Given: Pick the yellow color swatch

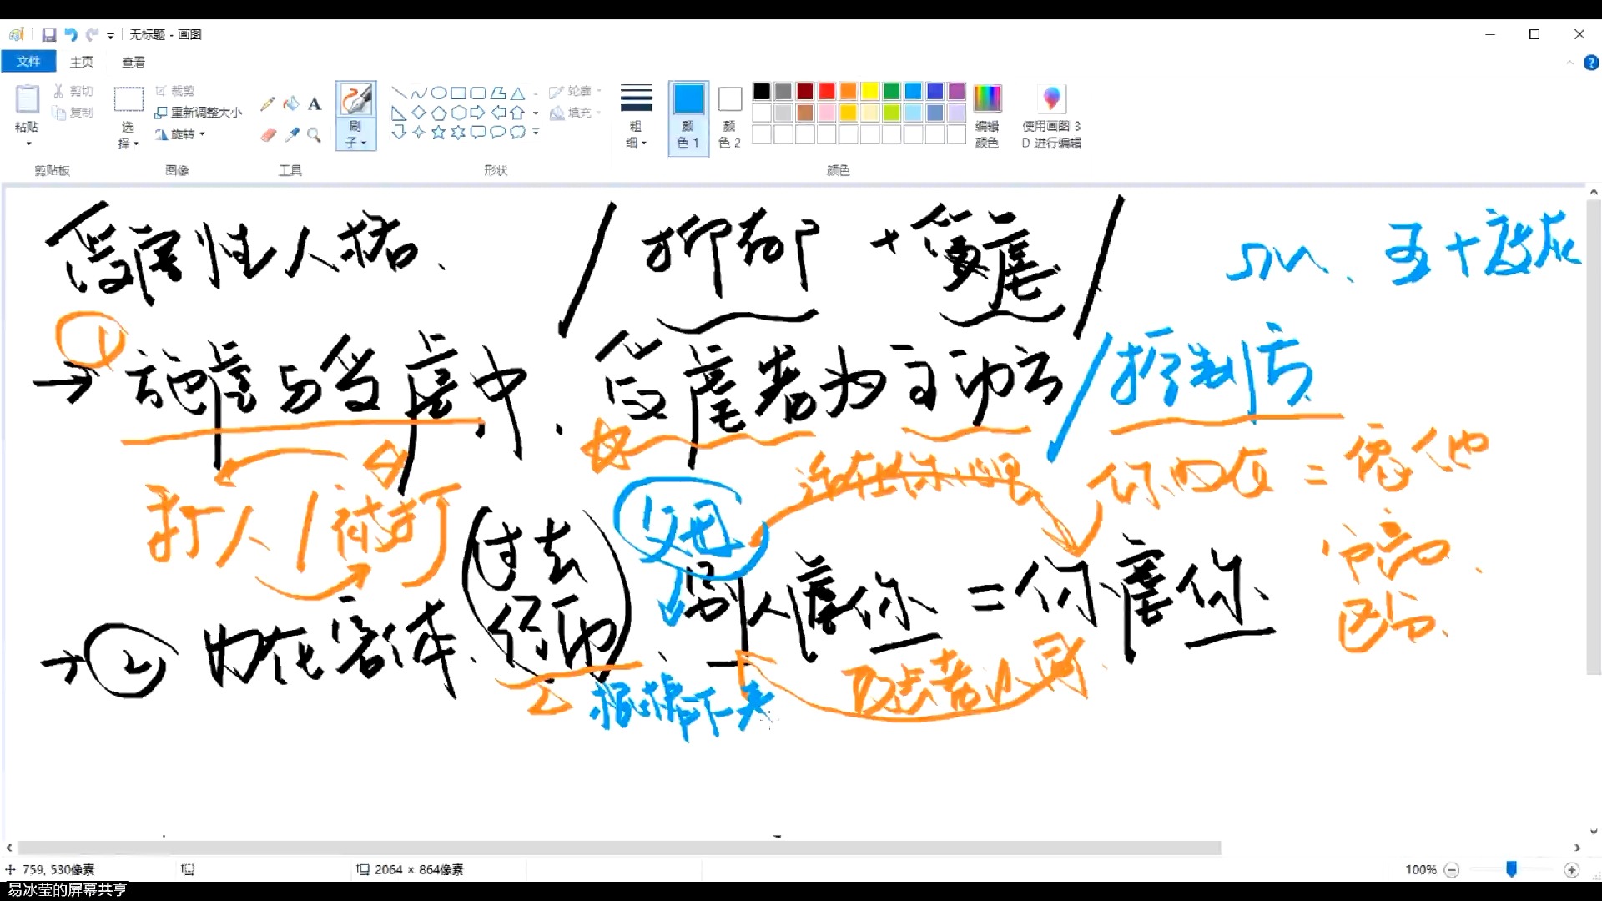Looking at the screenshot, I should pyautogui.click(x=870, y=92).
